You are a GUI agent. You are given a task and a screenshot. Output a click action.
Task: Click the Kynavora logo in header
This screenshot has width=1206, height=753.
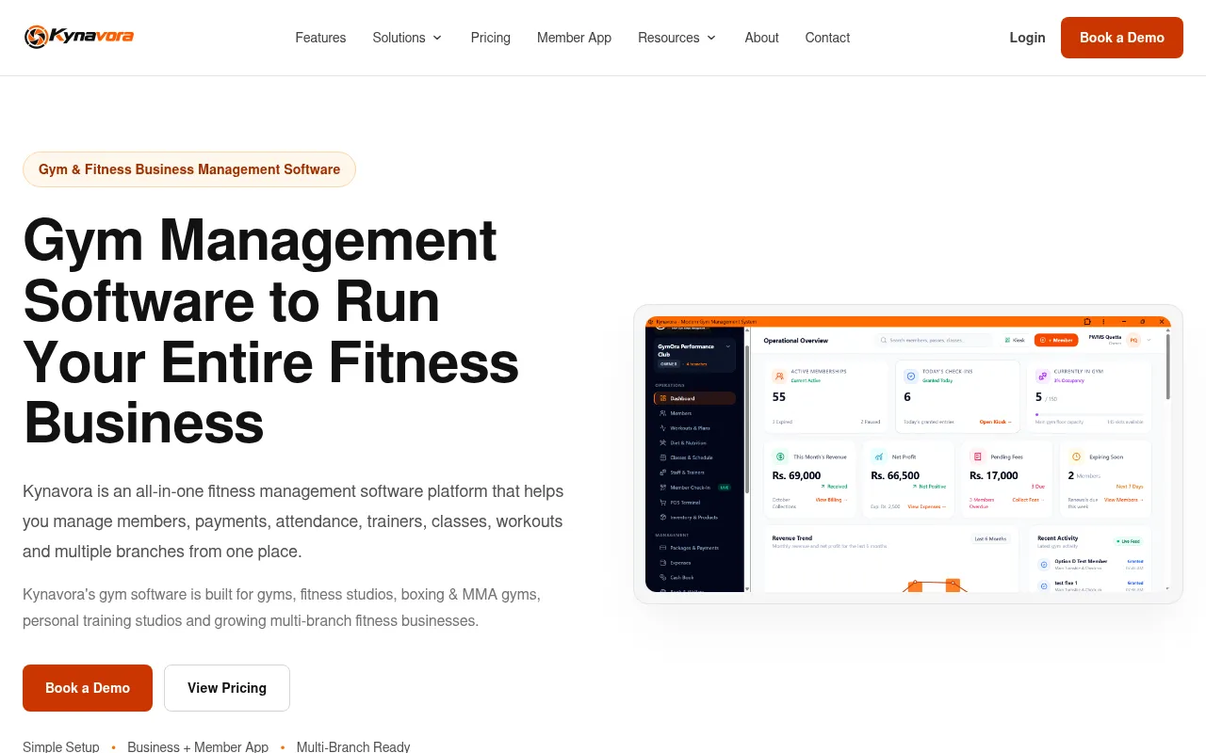79,37
